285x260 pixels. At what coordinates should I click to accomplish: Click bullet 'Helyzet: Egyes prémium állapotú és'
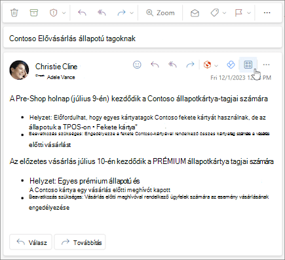click(x=85, y=181)
